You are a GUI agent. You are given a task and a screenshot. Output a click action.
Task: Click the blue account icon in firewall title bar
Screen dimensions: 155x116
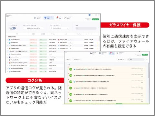click(89, 15)
